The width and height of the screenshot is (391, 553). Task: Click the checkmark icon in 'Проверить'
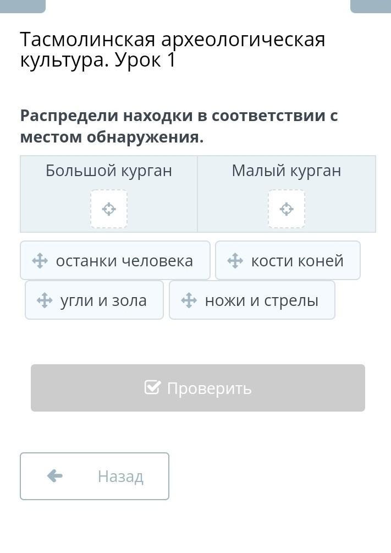[152, 388]
